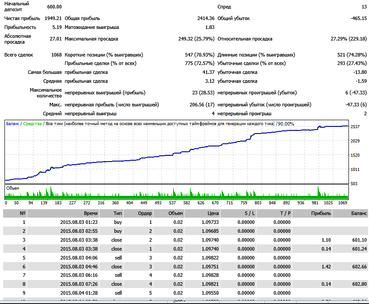
Task: Click the profit factor value 5.19
Action: (57, 27)
